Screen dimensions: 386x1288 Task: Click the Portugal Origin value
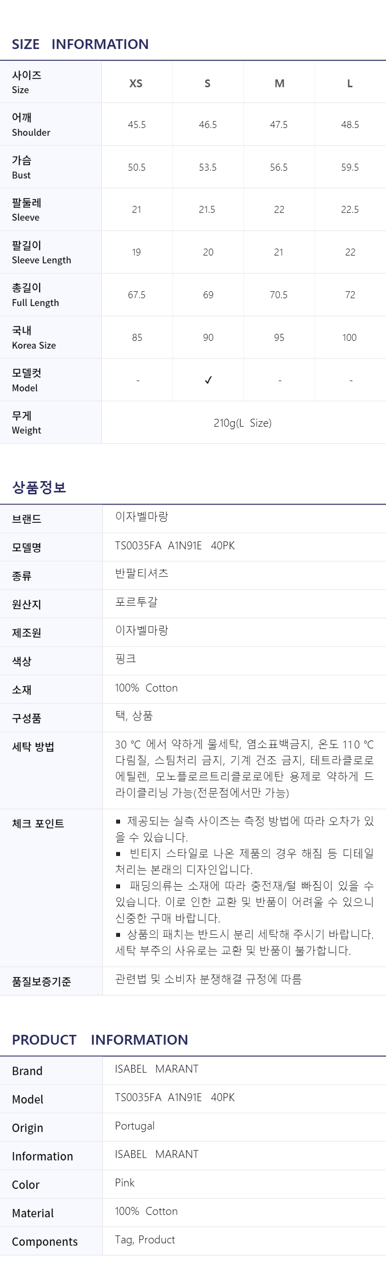coord(135,1126)
